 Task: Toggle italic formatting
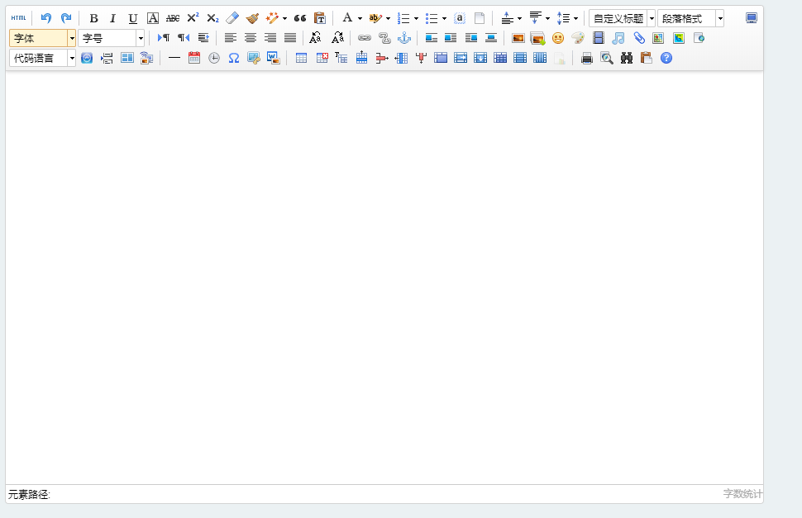pyautogui.click(x=113, y=18)
